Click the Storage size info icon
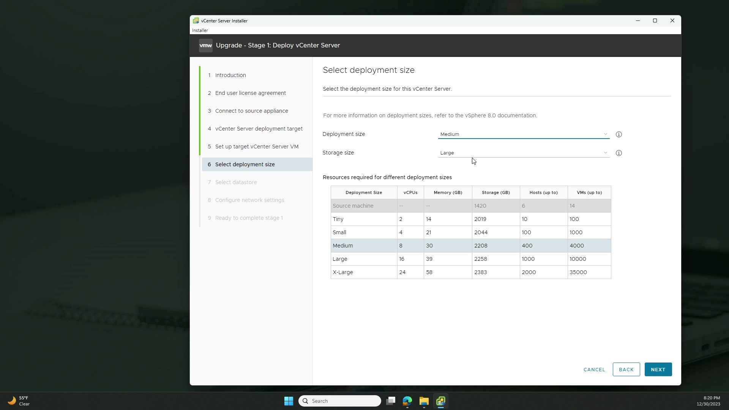The width and height of the screenshot is (729, 410). pyautogui.click(x=619, y=153)
